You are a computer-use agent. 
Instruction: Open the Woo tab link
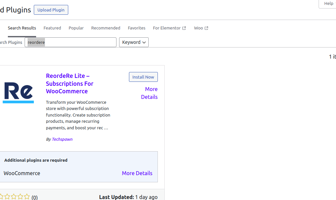pos(198,28)
